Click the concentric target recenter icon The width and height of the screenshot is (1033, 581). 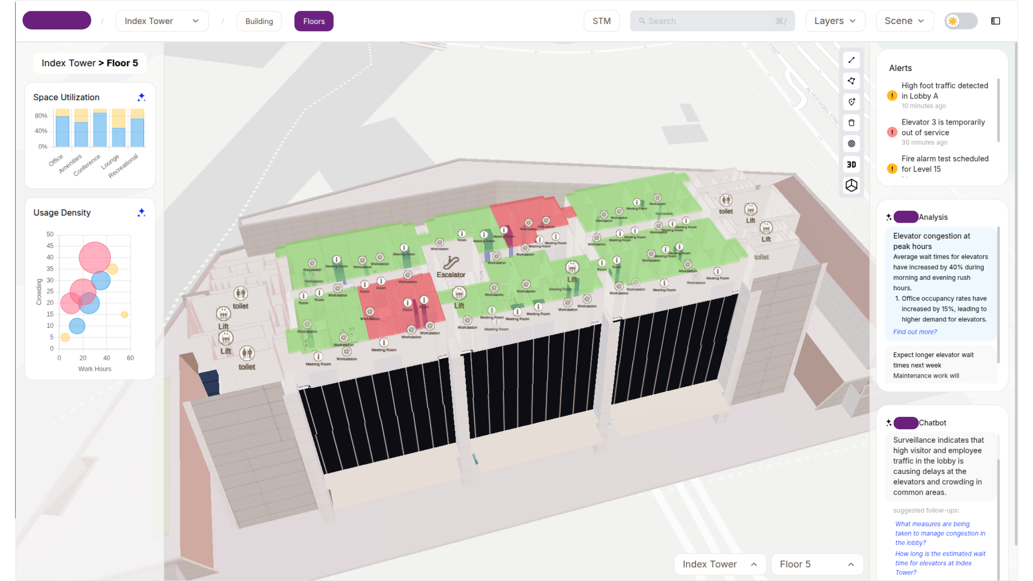point(851,143)
